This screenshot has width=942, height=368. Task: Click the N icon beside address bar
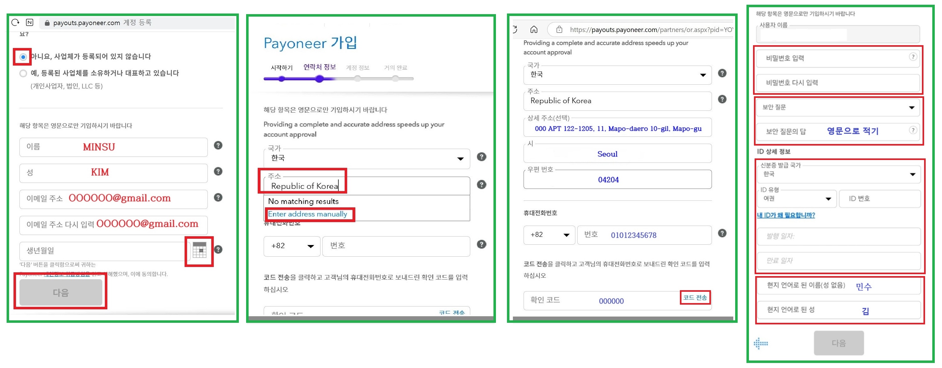30,23
